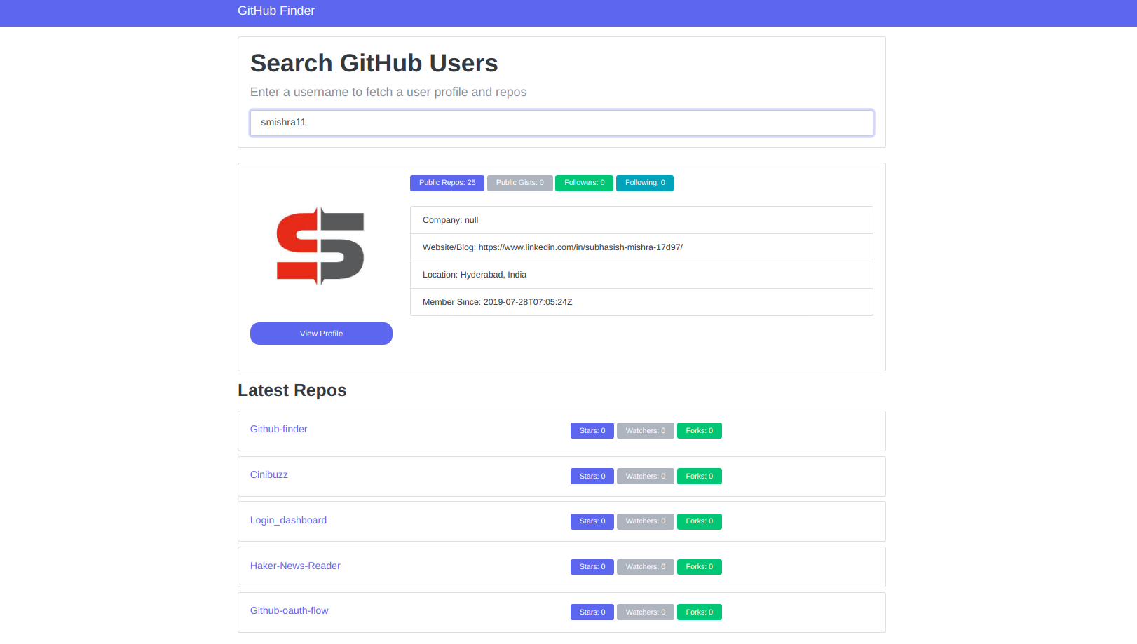Viewport: 1137px width, 644px height.
Task: Click the Forks: 0 badge on Github-oauth-flow
Action: pos(699,612)
